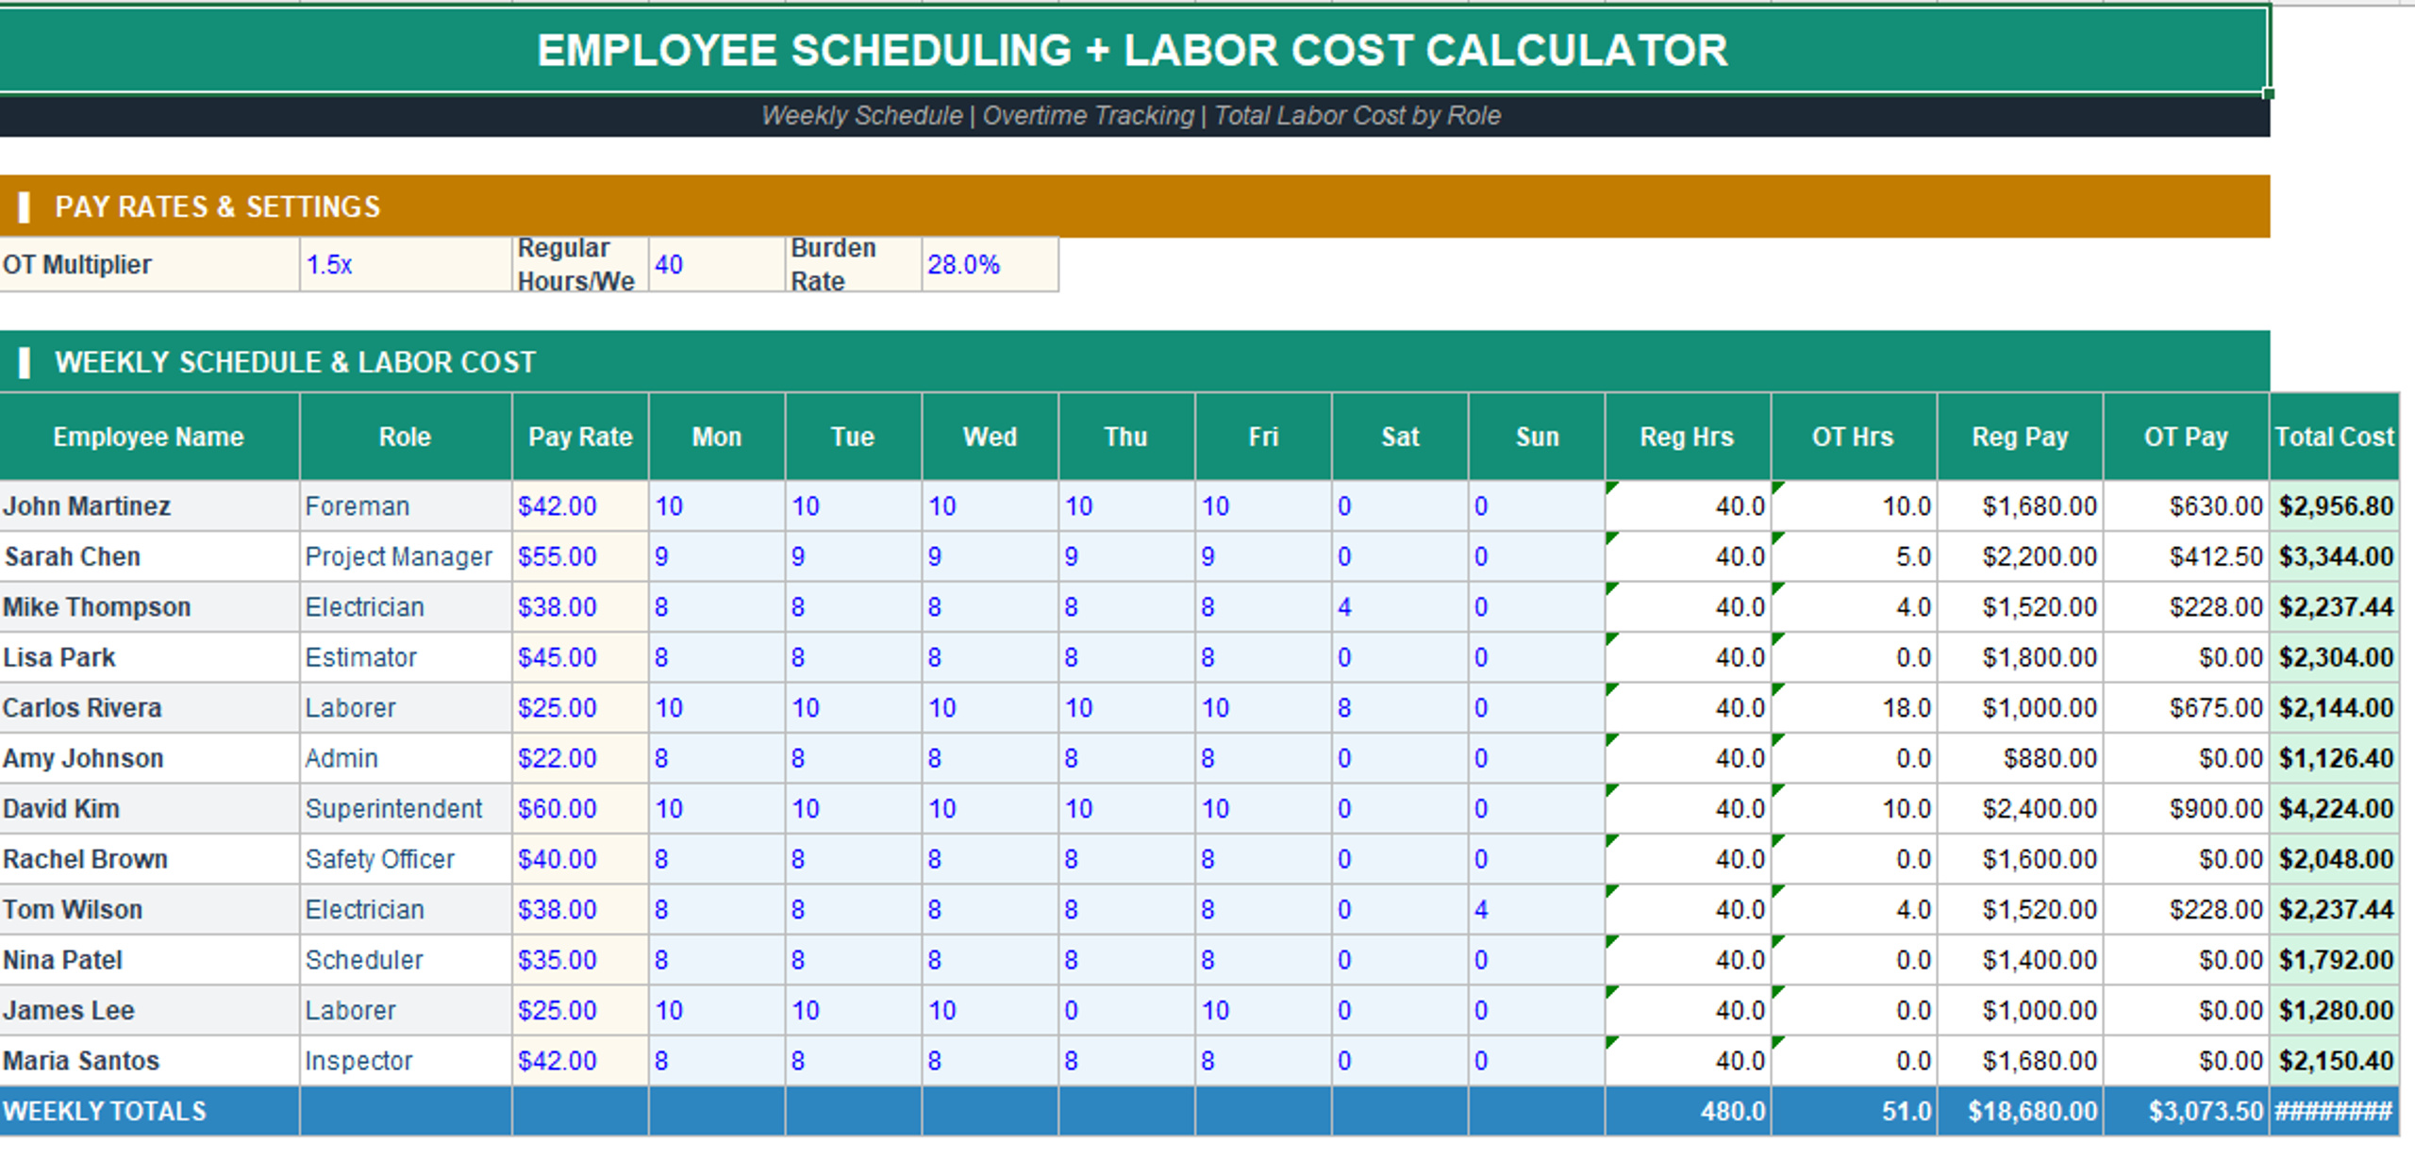Select James Lee's Thursday hours cell
Image resolution: width=2415 pixels, height=1158 pixels.
[1126, 1011]
